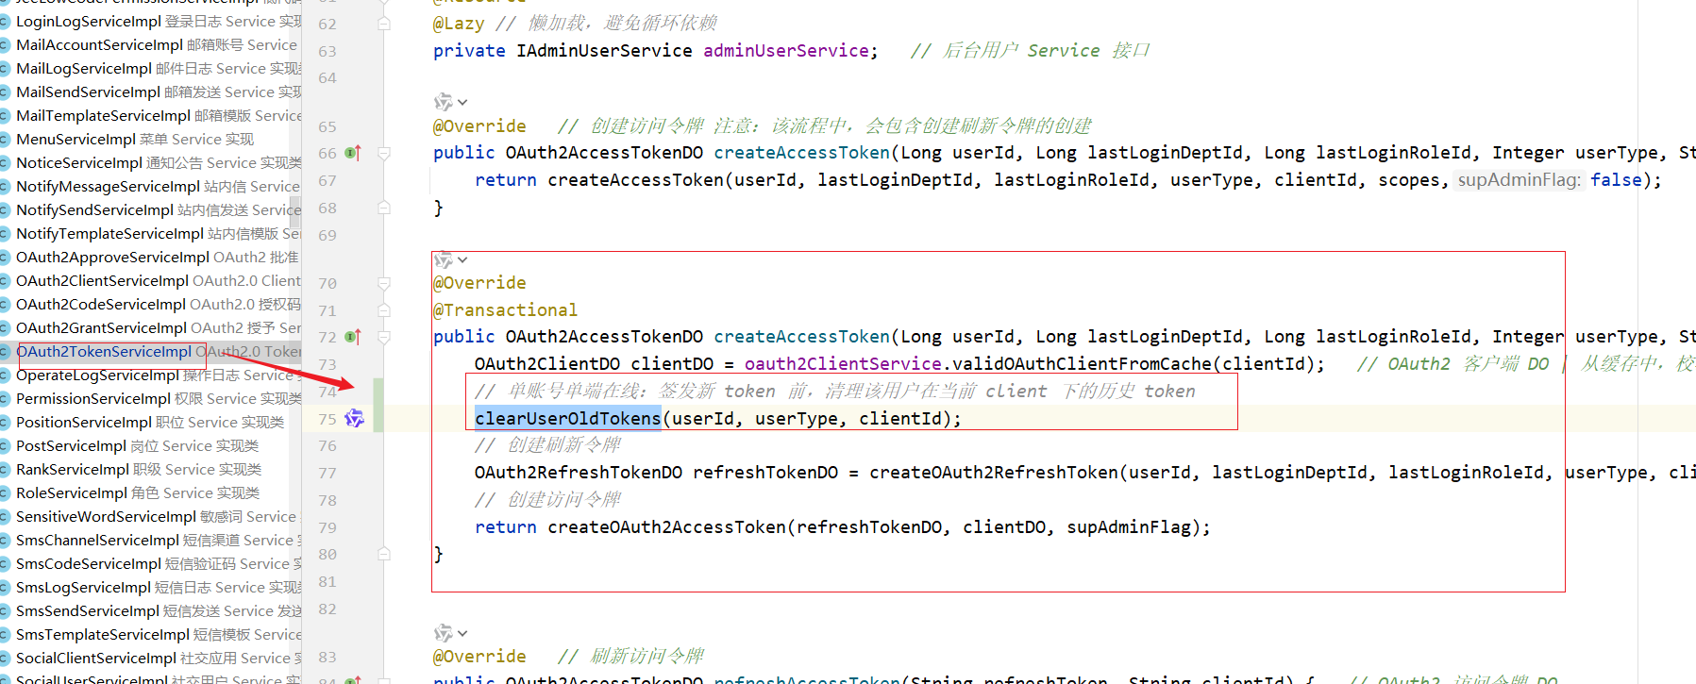Click the implements-method gutter icon on line 66

[x=352, y=153]
